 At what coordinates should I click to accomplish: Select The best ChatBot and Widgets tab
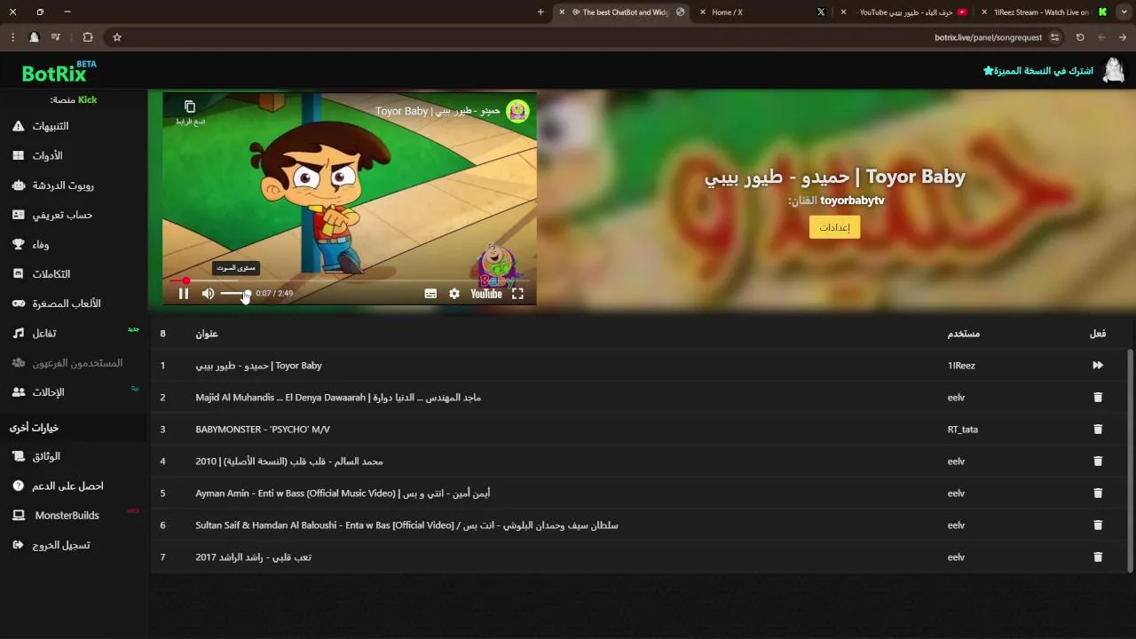[620, 12]
